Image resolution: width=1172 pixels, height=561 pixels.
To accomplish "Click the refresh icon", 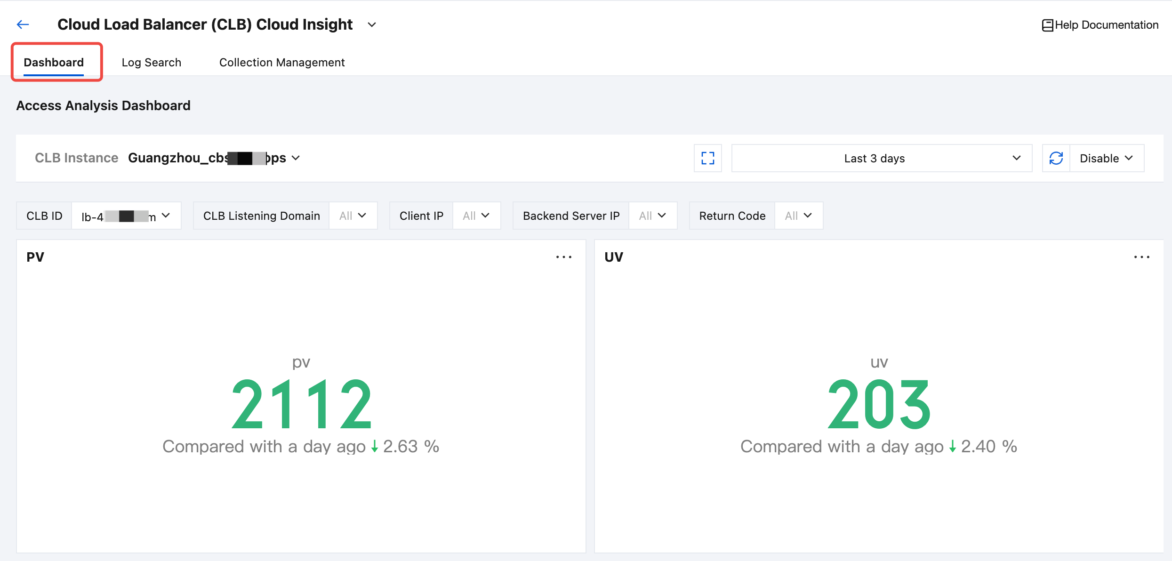I will 1056,158.
